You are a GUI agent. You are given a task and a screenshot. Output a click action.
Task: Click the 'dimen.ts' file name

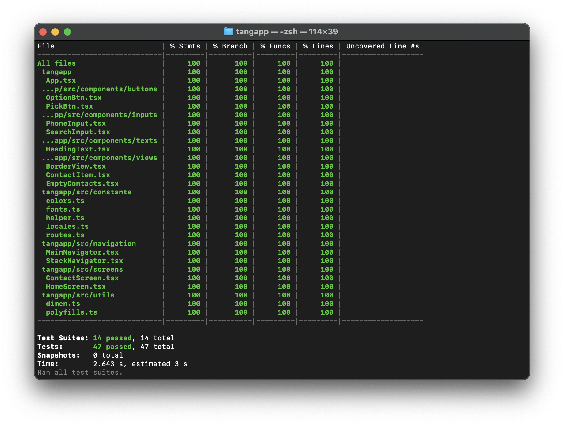pos(63,304)
